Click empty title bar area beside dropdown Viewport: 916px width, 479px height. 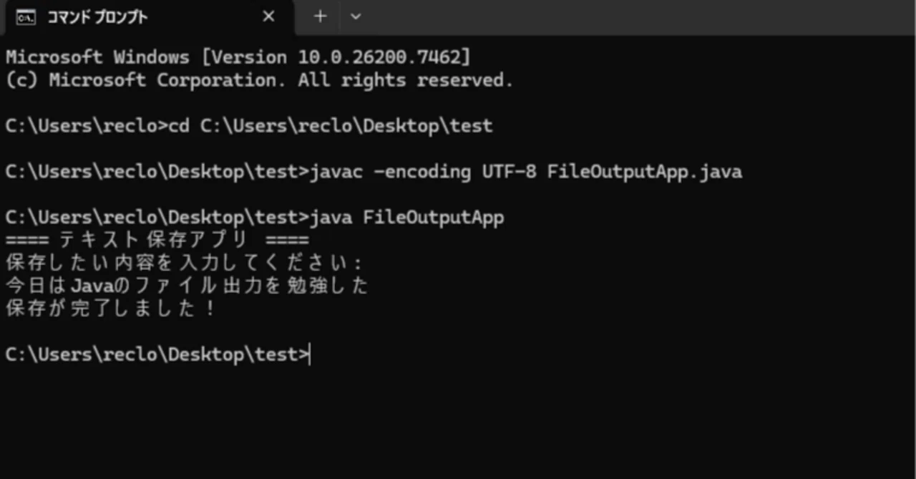pyautogui.click(x=637, y=16)
